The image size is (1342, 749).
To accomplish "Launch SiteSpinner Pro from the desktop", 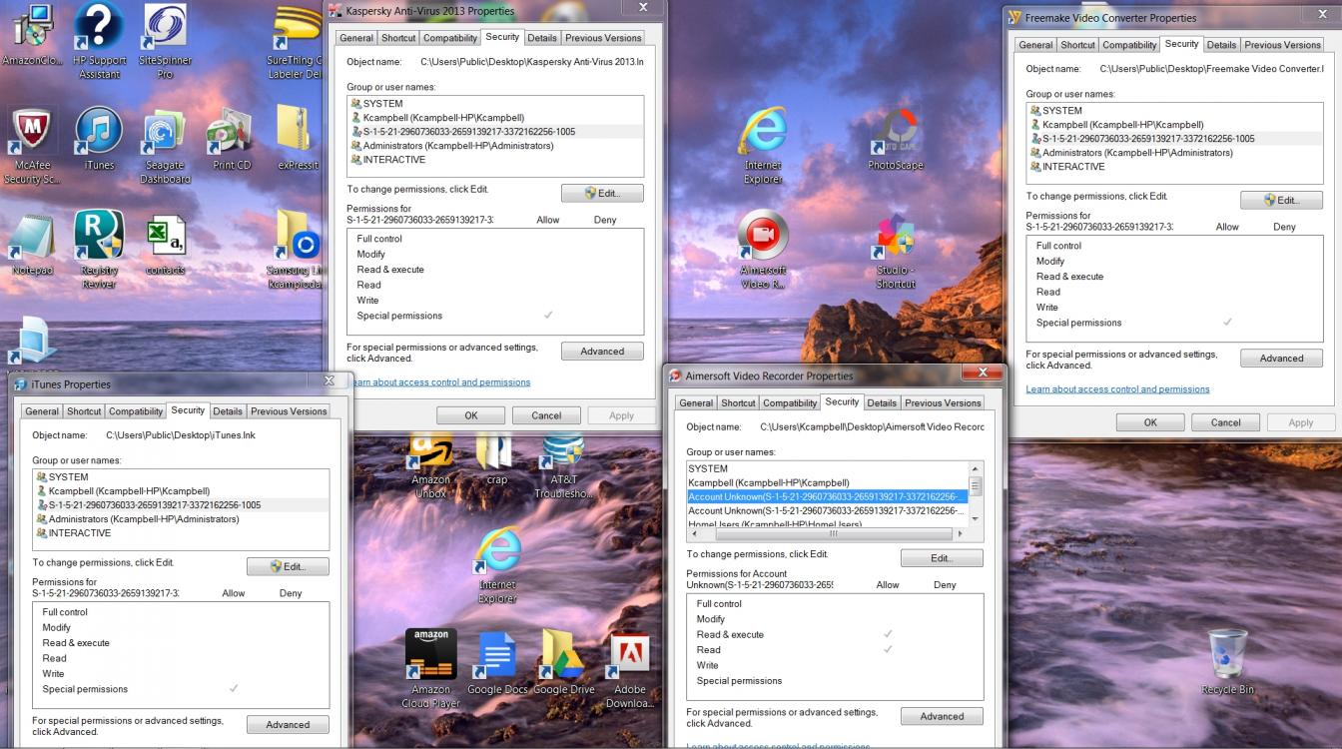I will tap(165, 40).
